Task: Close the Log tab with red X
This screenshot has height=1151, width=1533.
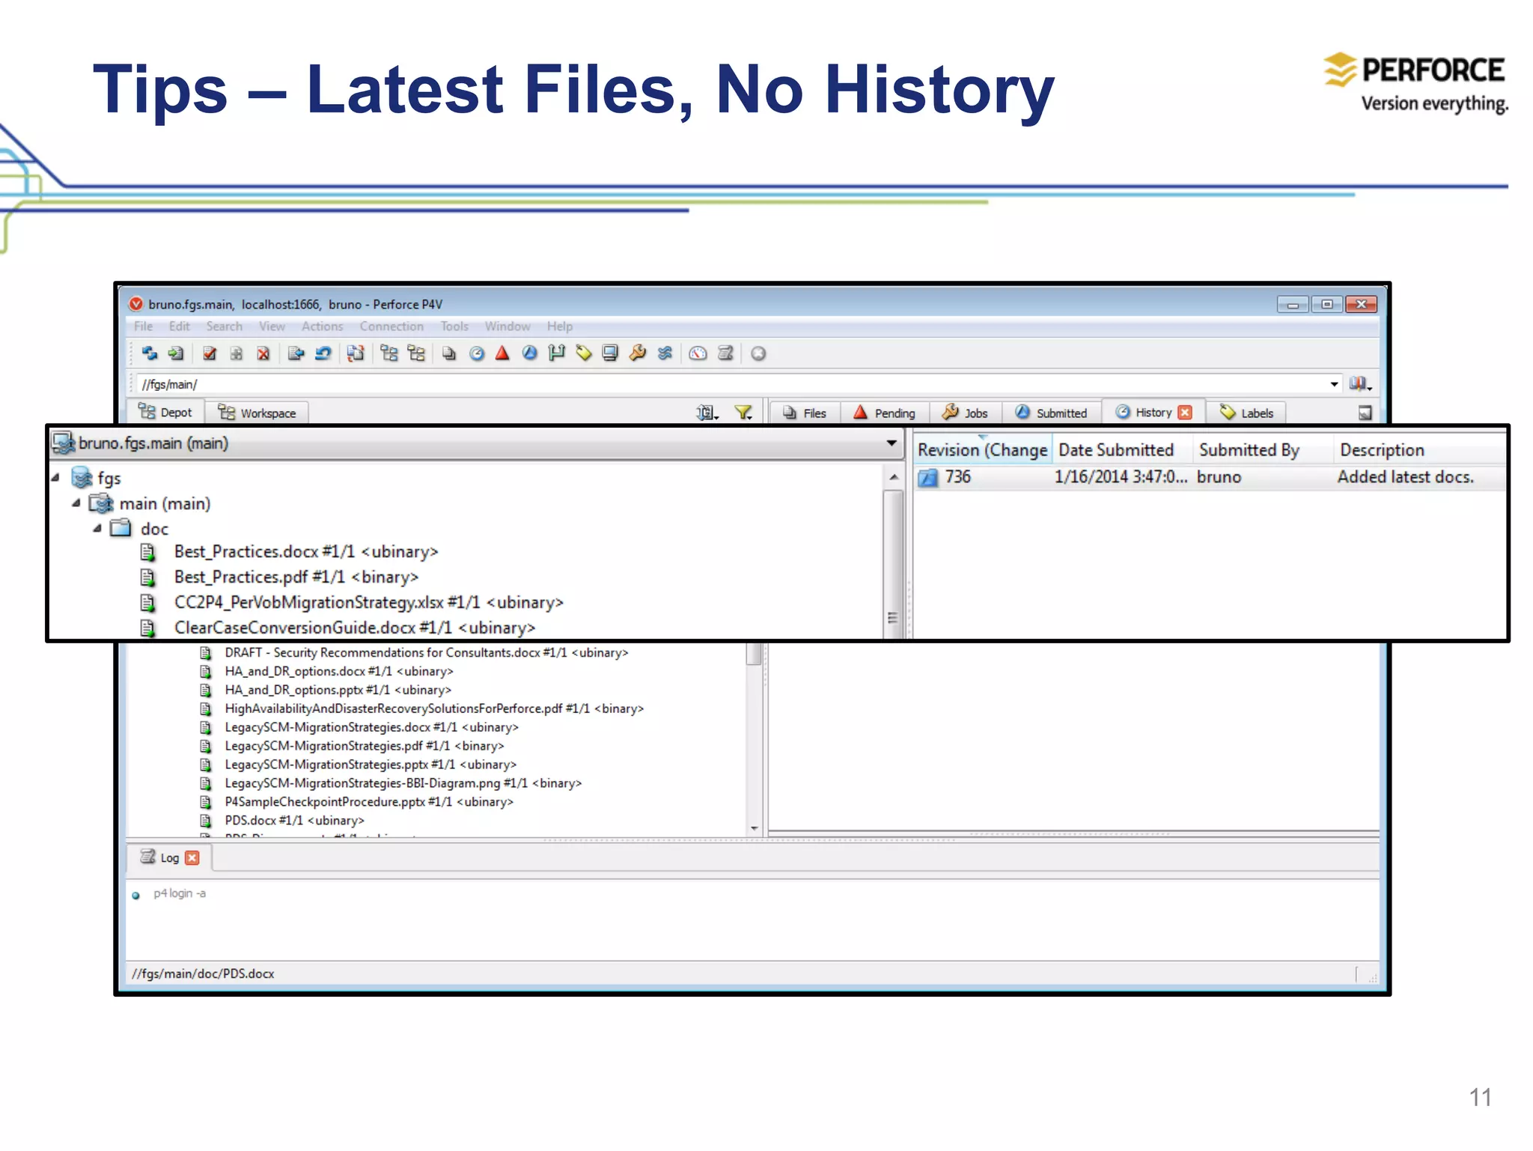Action: pyautogui.click(x=192, y=858)
